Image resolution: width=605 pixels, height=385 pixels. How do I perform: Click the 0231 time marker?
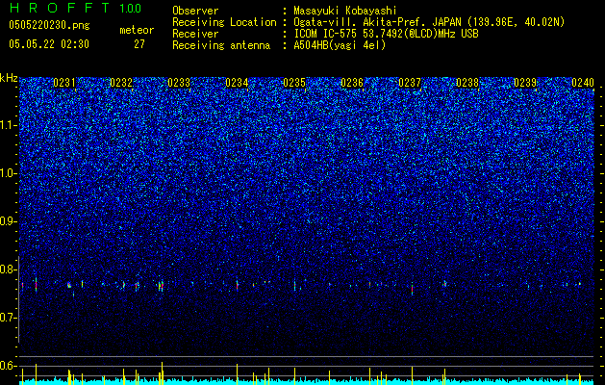[64, 83]
